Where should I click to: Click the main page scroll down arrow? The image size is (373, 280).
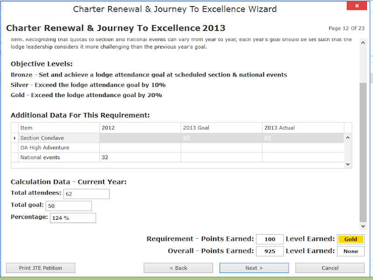(363, 226)
